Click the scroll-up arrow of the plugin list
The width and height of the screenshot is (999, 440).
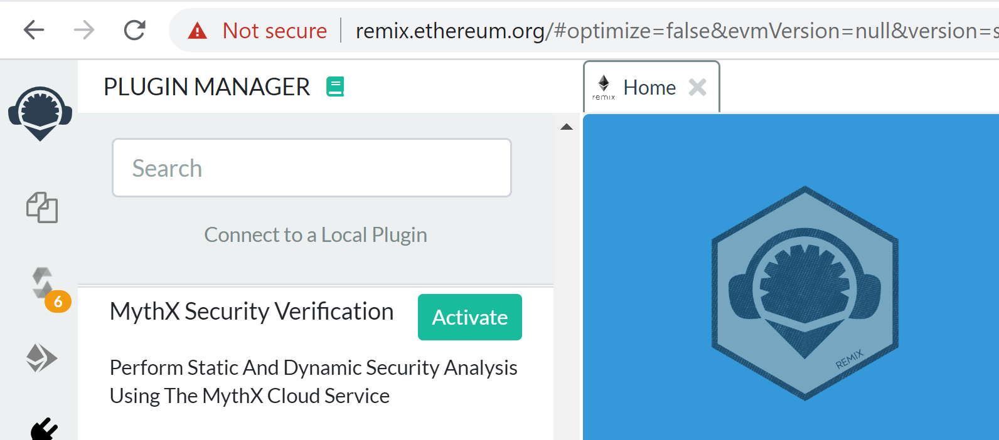click(567, 127)
